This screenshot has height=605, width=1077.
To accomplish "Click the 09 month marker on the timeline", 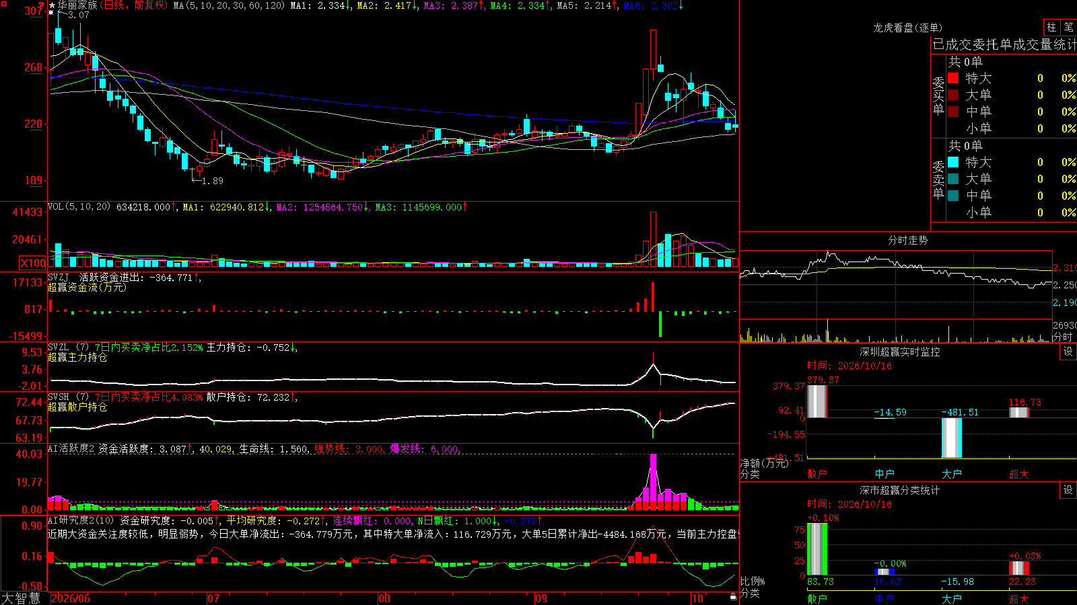I will click(x=541, y=598).
